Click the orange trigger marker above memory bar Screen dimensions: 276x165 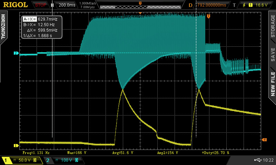140,3
